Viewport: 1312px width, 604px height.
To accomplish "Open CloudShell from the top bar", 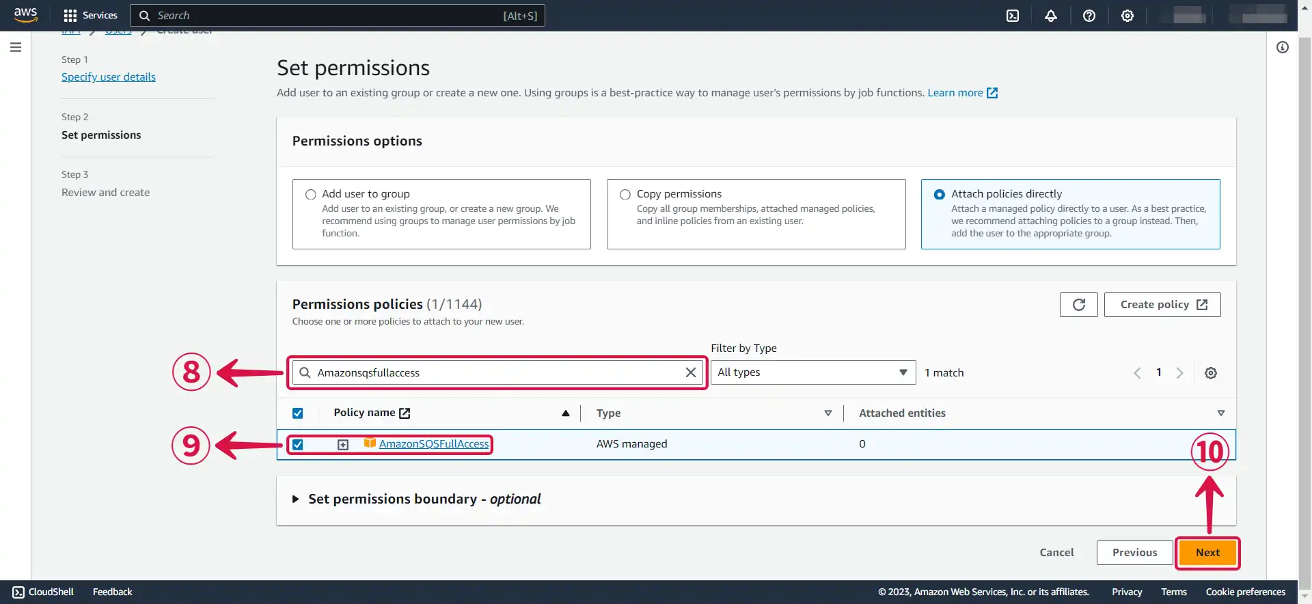I will point(1013,16).
